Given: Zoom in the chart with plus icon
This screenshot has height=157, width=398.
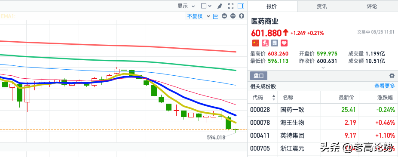Looking at the screenshot, I should tap(242, 16).
